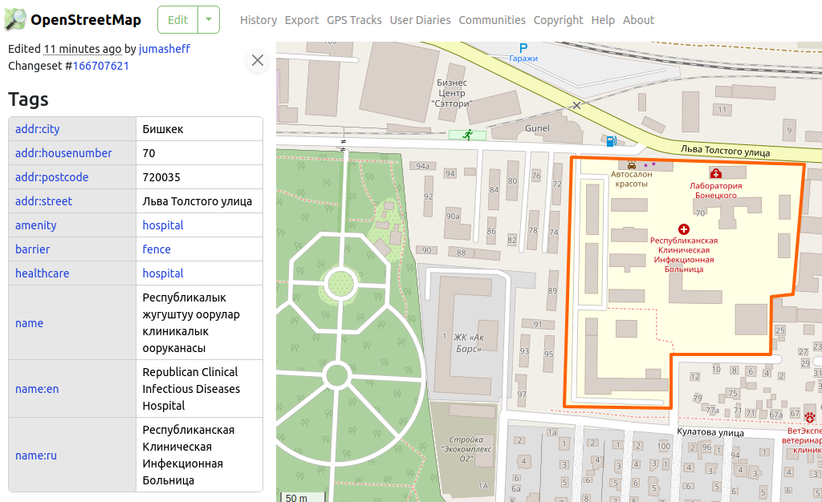Click the green running figure sports icon
Screen dimensions: 822x502
(468, 135)
